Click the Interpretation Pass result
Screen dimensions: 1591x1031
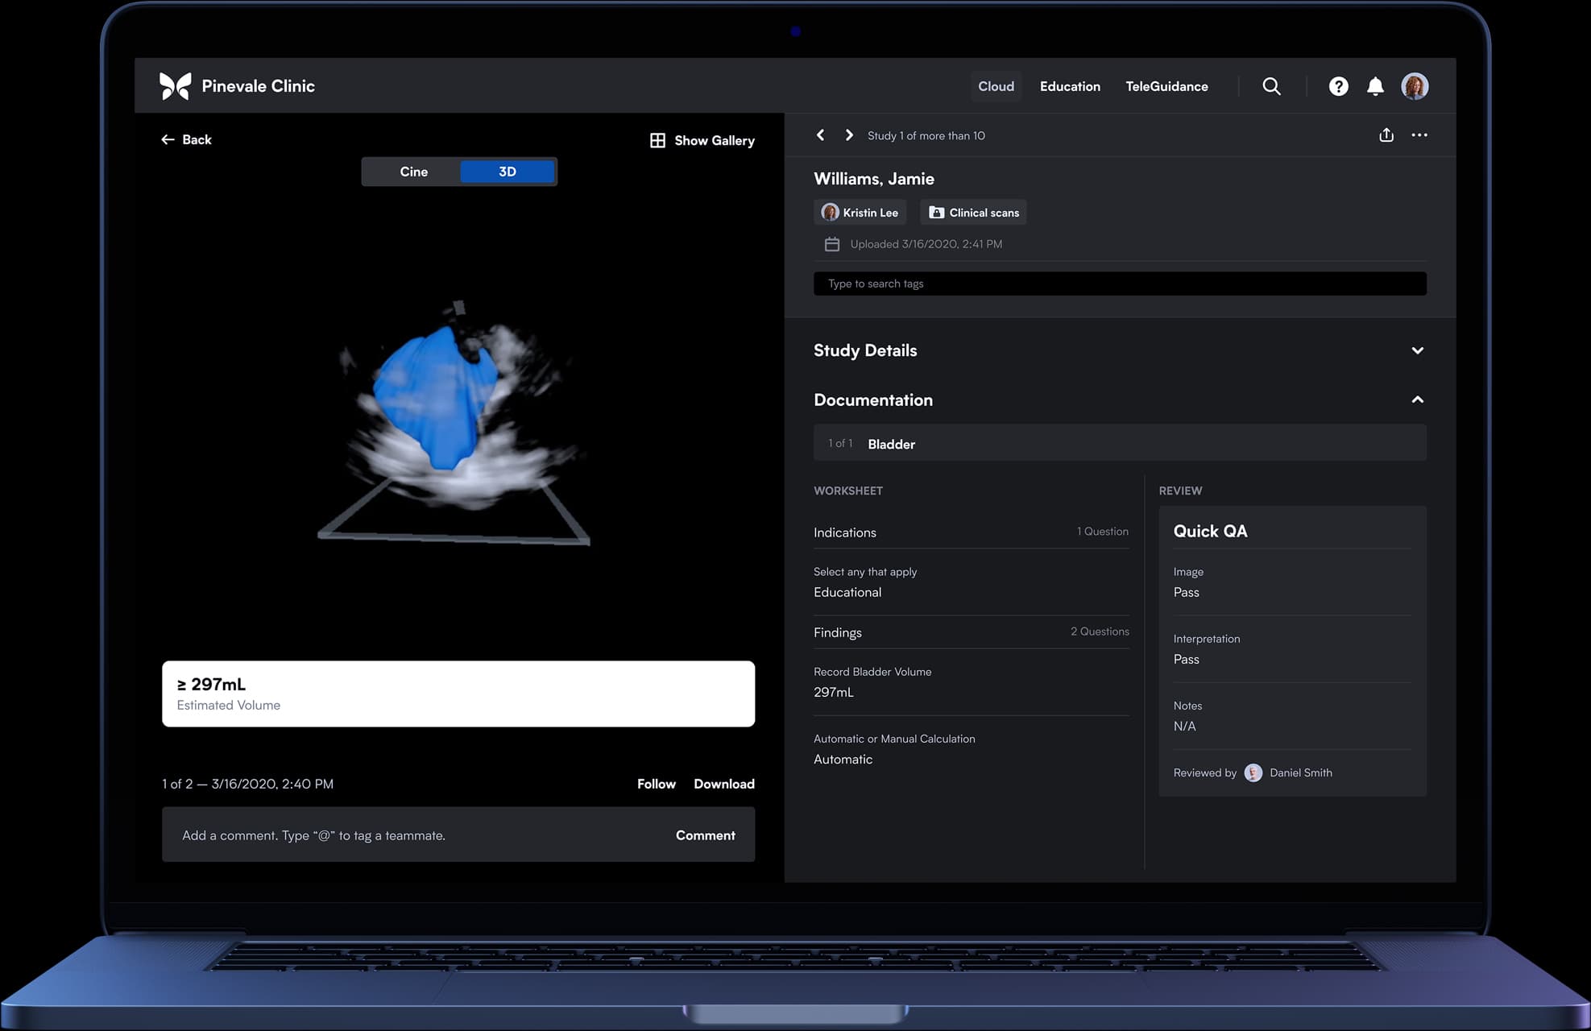[x=1186, y=659]
